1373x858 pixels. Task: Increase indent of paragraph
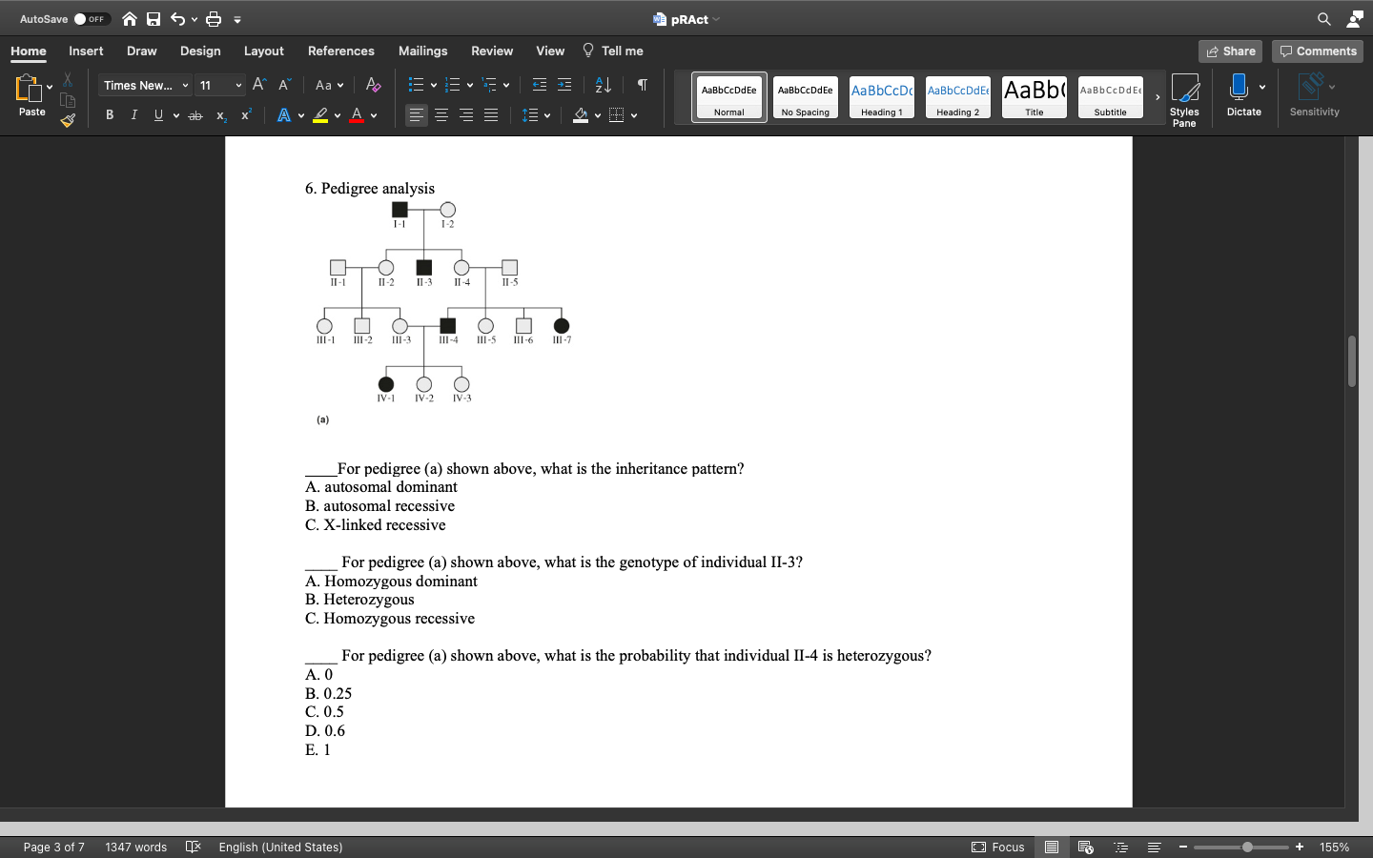click(x=564, y=85)
